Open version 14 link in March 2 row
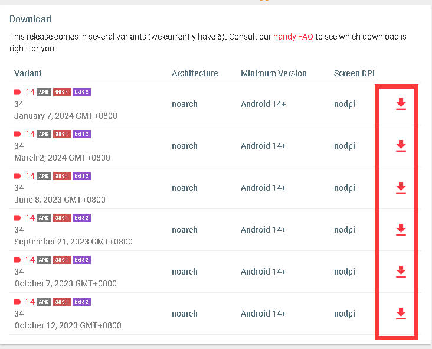Viewport: 432px width, 349px height. click(x=30, y=134)
